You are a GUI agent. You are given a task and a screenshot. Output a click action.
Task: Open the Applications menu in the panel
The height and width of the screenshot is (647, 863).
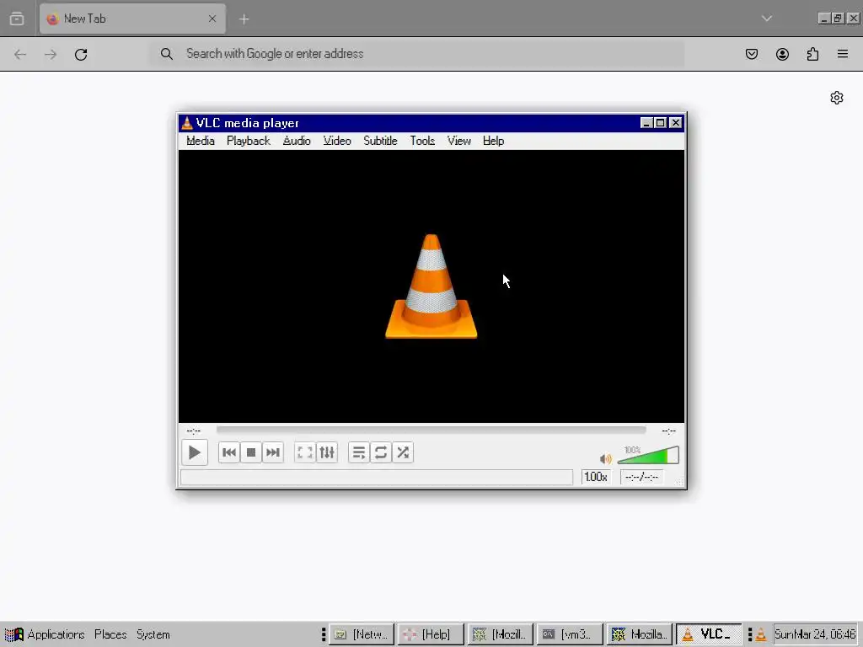point(46,634)
